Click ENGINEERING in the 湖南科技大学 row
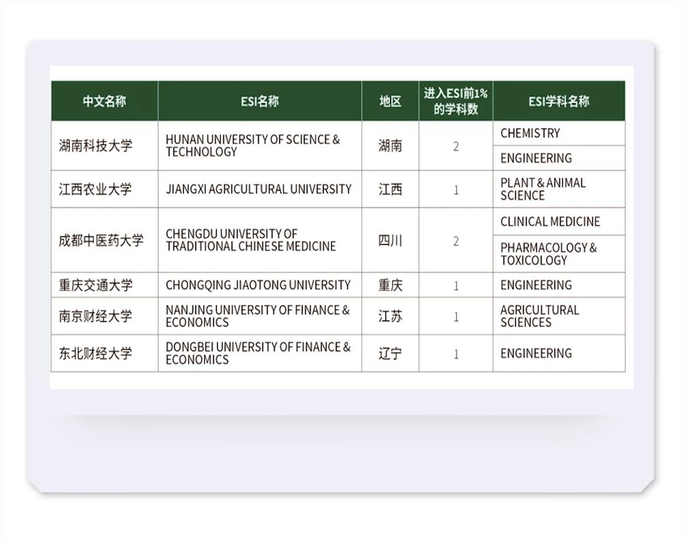This screenshot has height=546, width=683. coord(559,158)
